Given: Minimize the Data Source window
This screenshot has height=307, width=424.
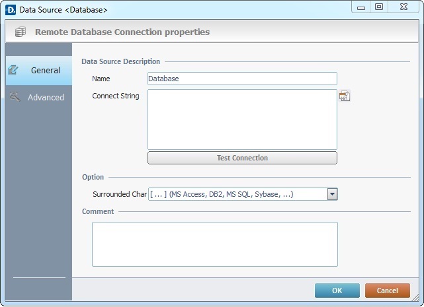Looking at the screenshot, I should coord(361,7).
